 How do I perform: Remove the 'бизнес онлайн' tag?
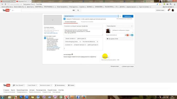coord(75,38)
